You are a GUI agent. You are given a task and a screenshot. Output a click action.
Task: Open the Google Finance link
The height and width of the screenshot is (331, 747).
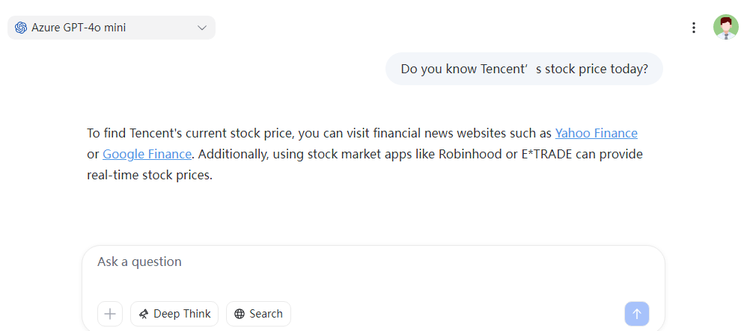[147, 154]
